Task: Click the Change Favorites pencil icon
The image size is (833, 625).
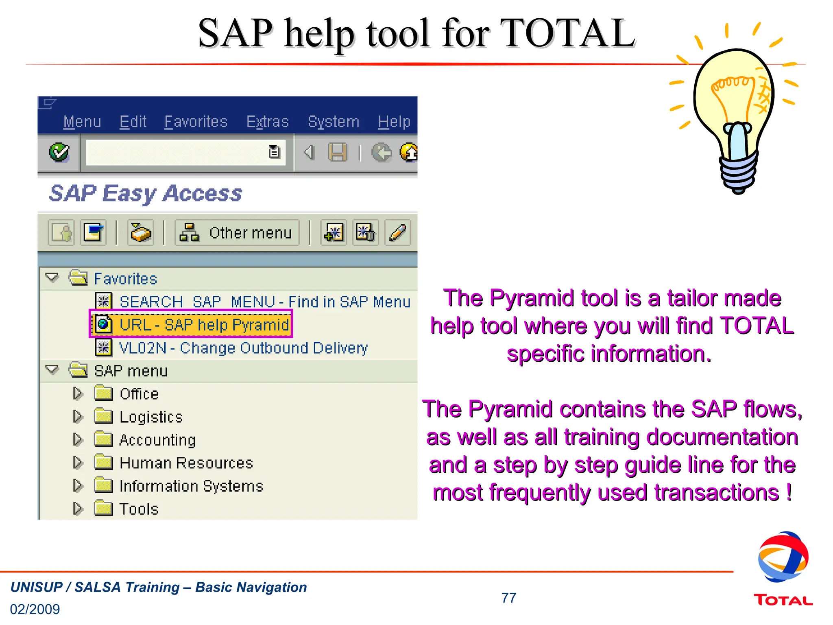Action: click(x=398, y=233)
